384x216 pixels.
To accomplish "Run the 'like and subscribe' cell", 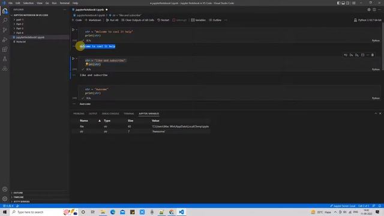I will [x=73, y=59].
